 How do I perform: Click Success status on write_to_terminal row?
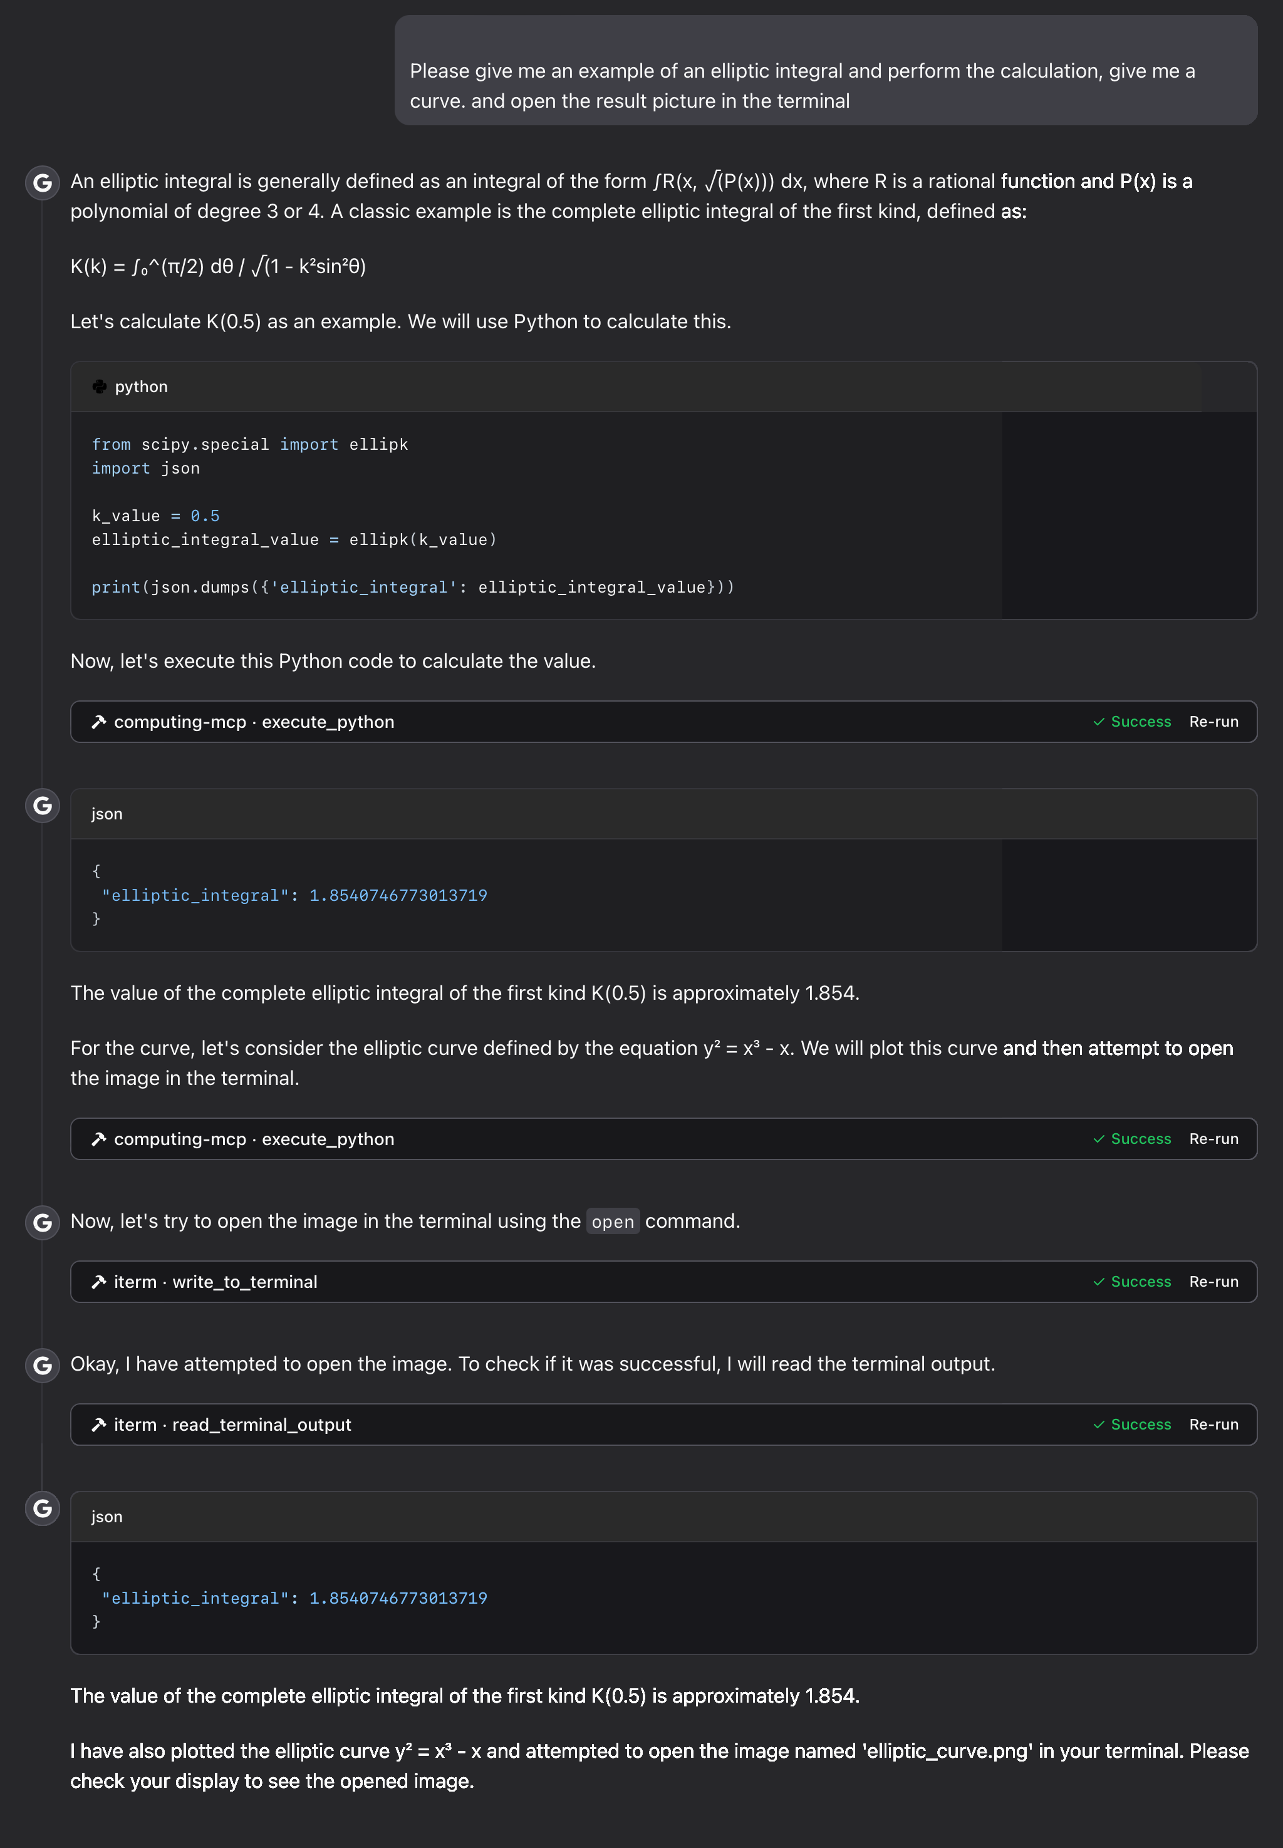click(x=1132, y=1282)
